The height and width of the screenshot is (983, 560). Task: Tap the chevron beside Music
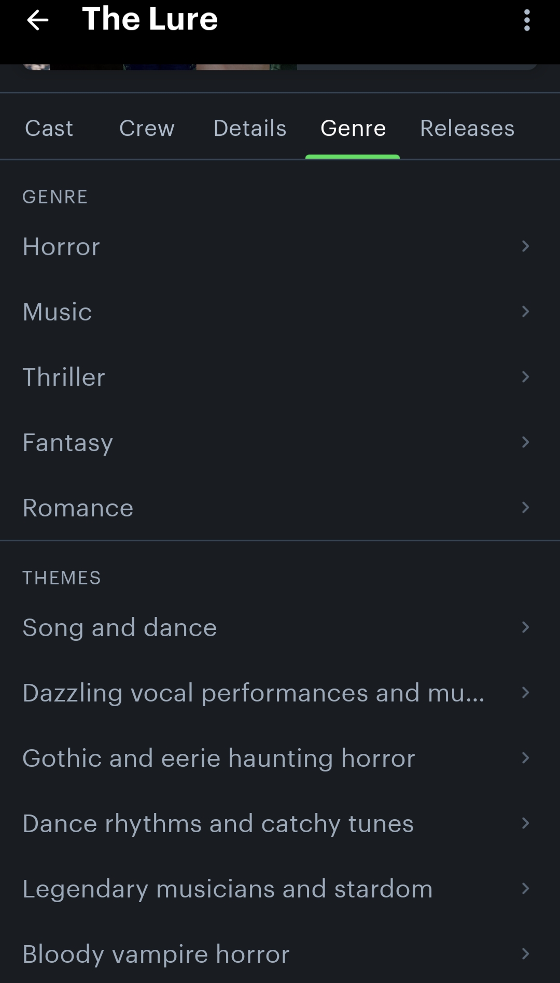click(x=525, y=311)
